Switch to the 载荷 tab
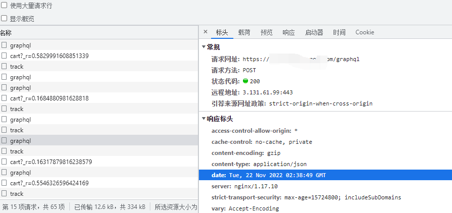The height and width of the screenshot is (213, 452). coord(244,32)
